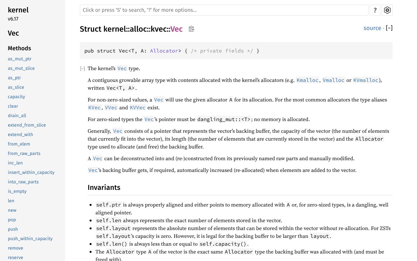This screenshot has width=417, height=261.
Task: Collapse the Vec description with minus toggle
Action: 83,69
